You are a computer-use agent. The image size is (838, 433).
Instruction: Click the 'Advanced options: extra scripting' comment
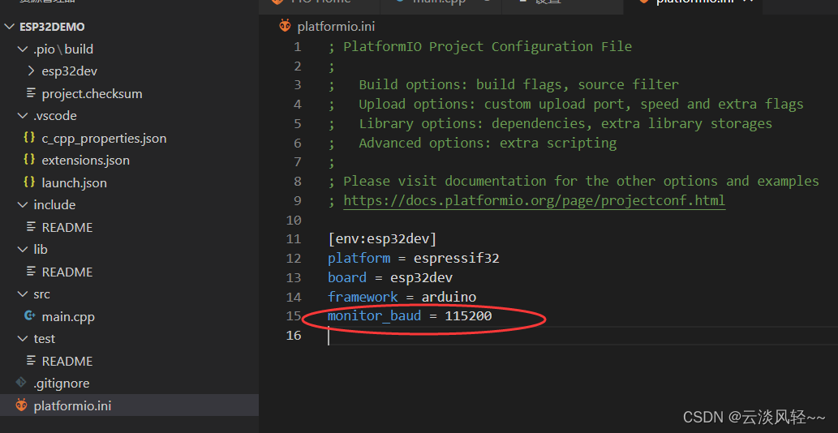[488, 143]
